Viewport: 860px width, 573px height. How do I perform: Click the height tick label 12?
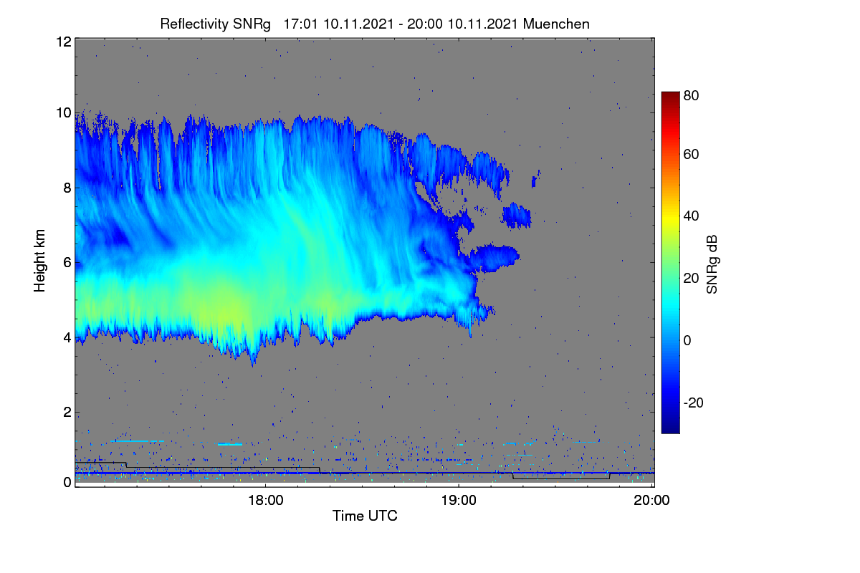[63, 42]
